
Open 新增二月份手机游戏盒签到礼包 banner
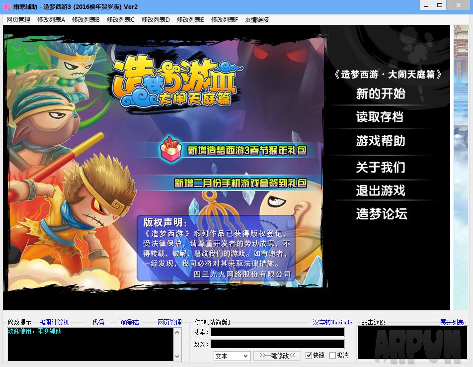coord(240,183)
